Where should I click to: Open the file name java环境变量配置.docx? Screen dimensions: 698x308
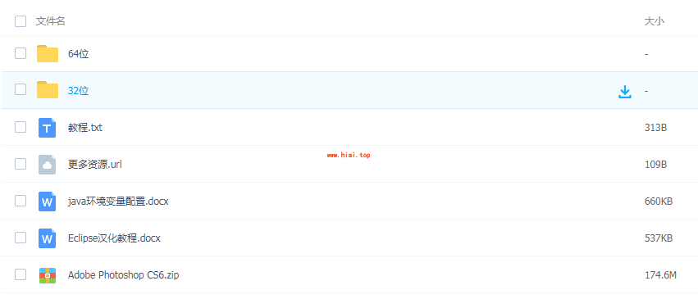(118, 202)
